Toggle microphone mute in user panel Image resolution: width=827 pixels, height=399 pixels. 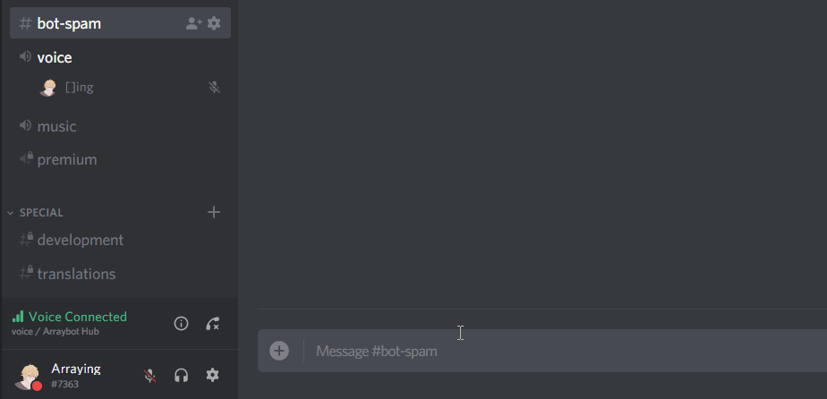(149, 375)
